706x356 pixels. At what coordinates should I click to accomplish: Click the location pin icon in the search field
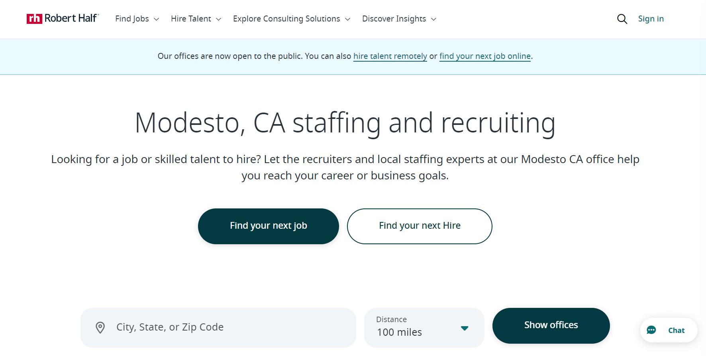(100, 327)
